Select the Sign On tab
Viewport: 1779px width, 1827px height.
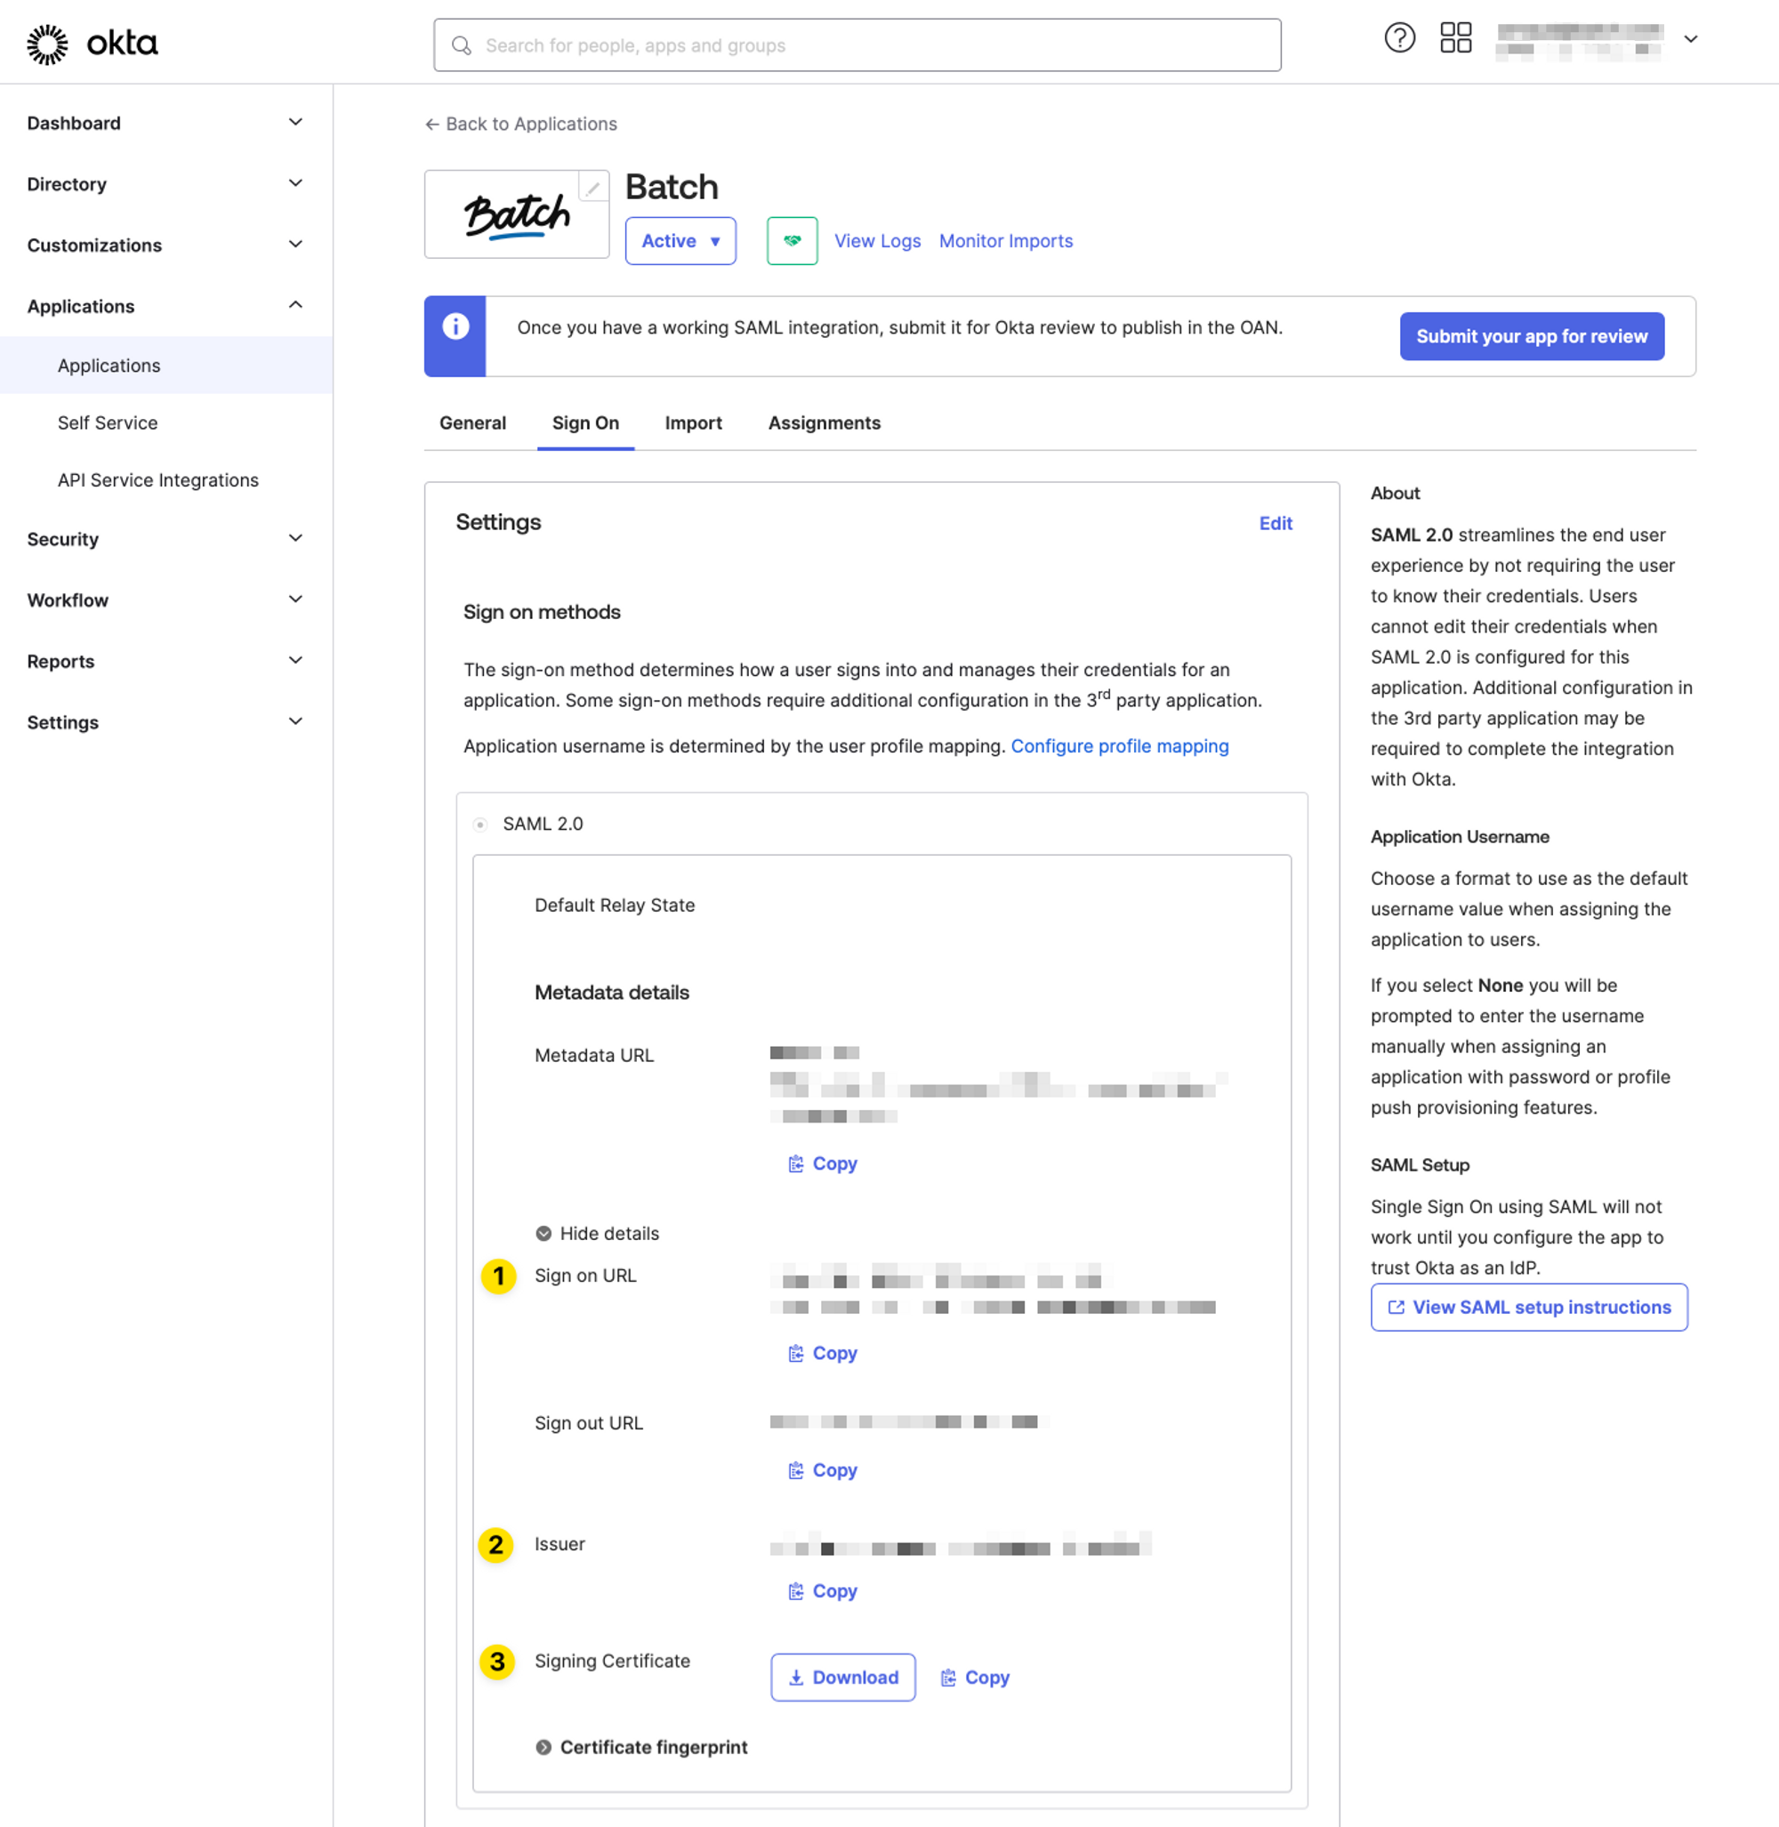pos(585,423)
